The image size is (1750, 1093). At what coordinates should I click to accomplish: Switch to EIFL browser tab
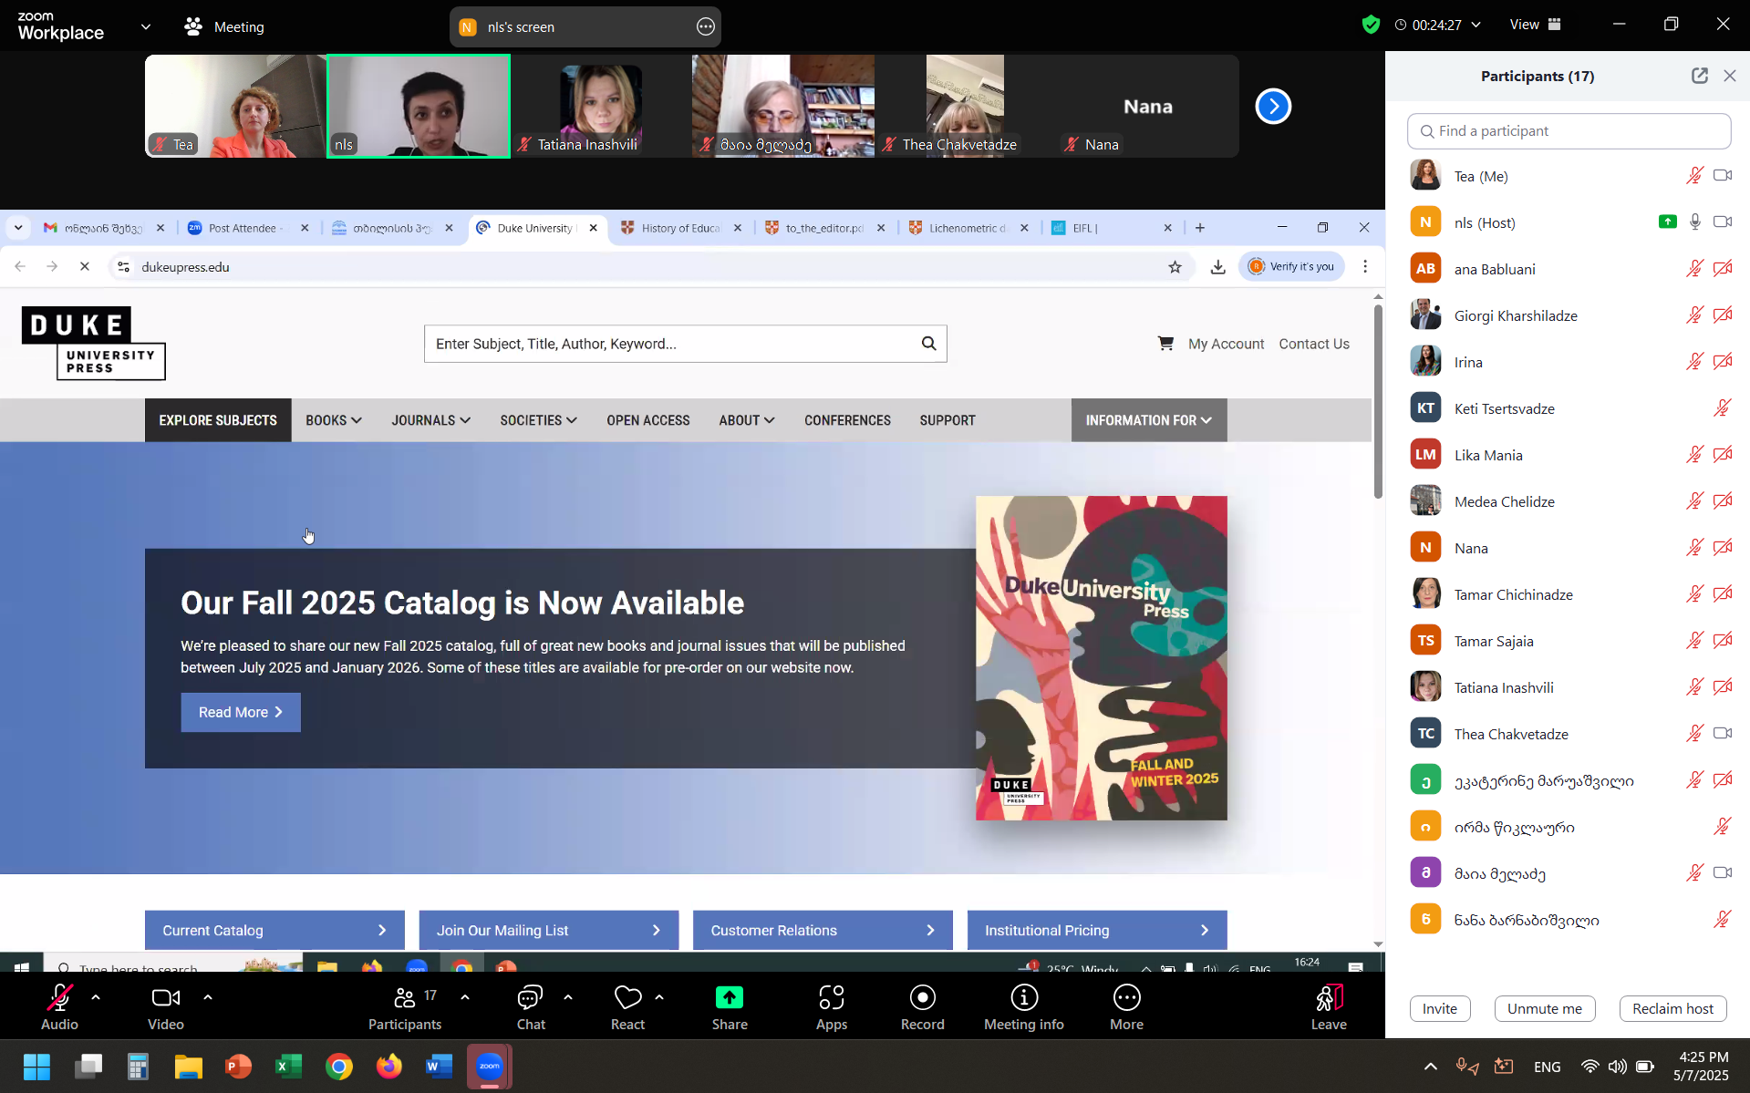coord(1112,228)
